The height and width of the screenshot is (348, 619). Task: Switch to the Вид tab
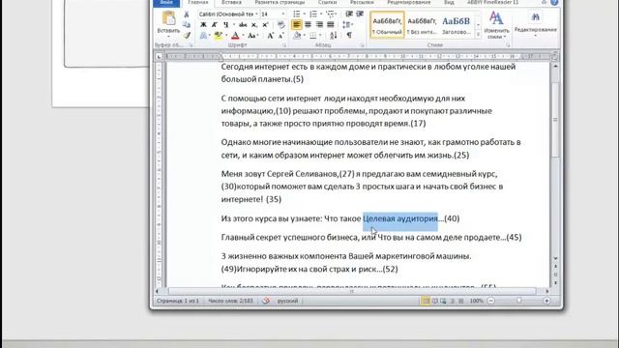(x=449, y=3)
